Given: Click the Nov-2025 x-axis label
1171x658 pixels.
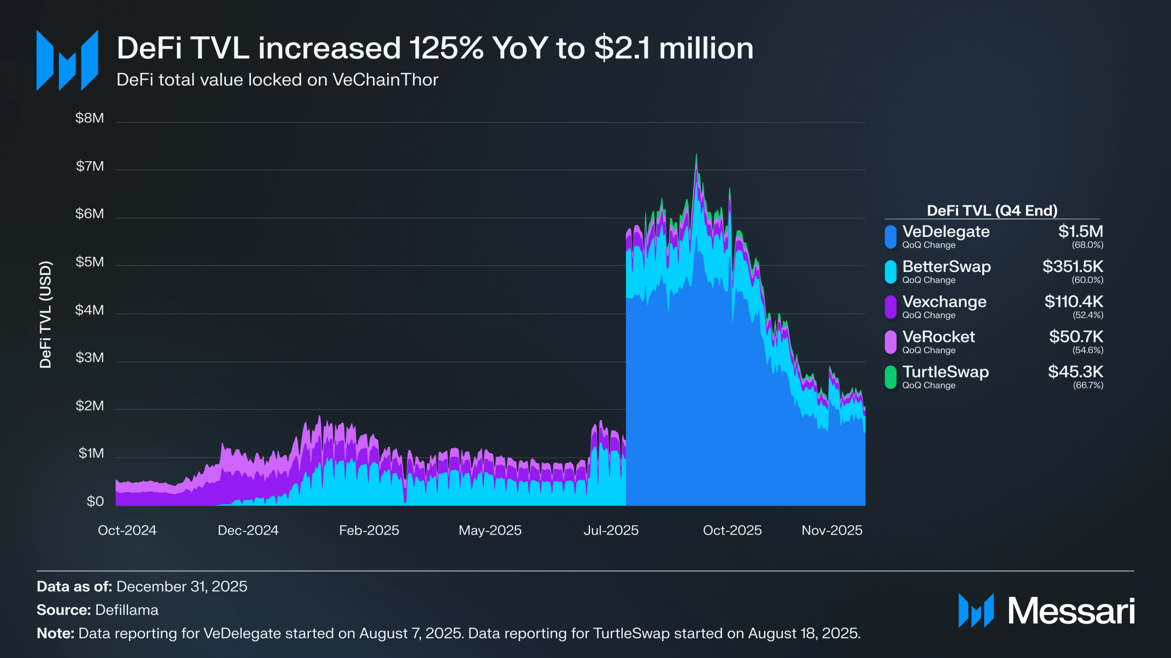Looking at the screenshot, I should (x=832, y=530).
